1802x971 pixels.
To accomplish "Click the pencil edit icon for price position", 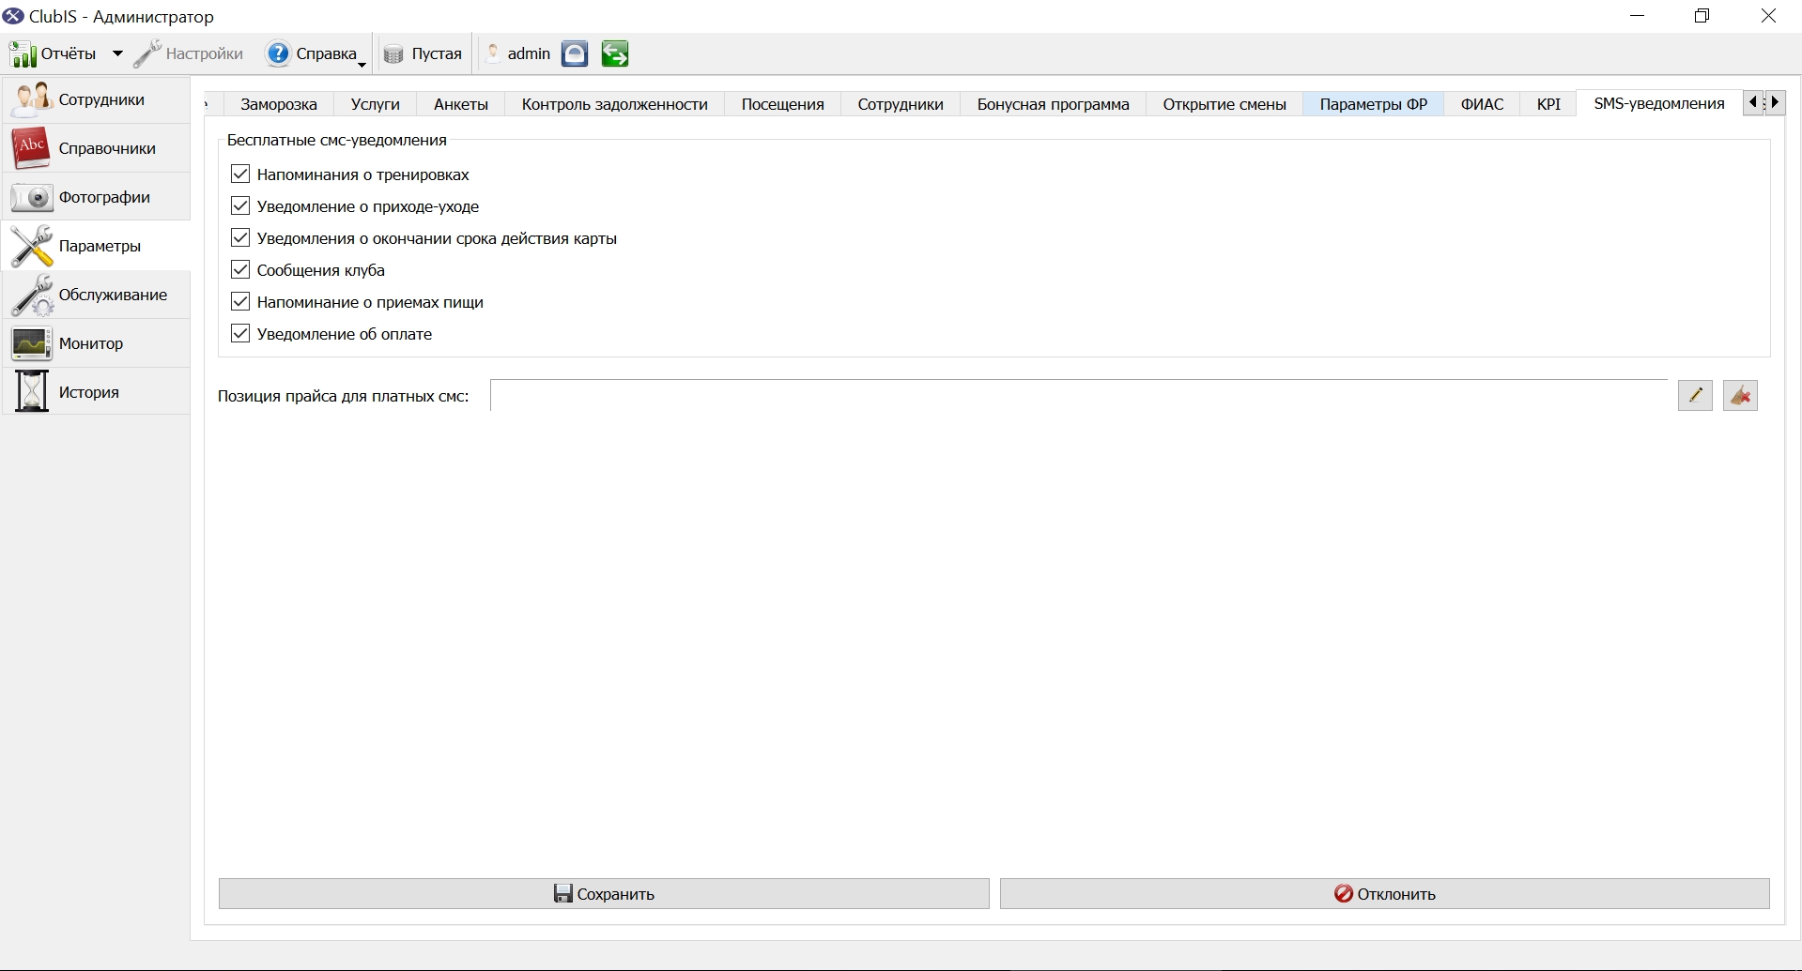I will [1695, 396].
